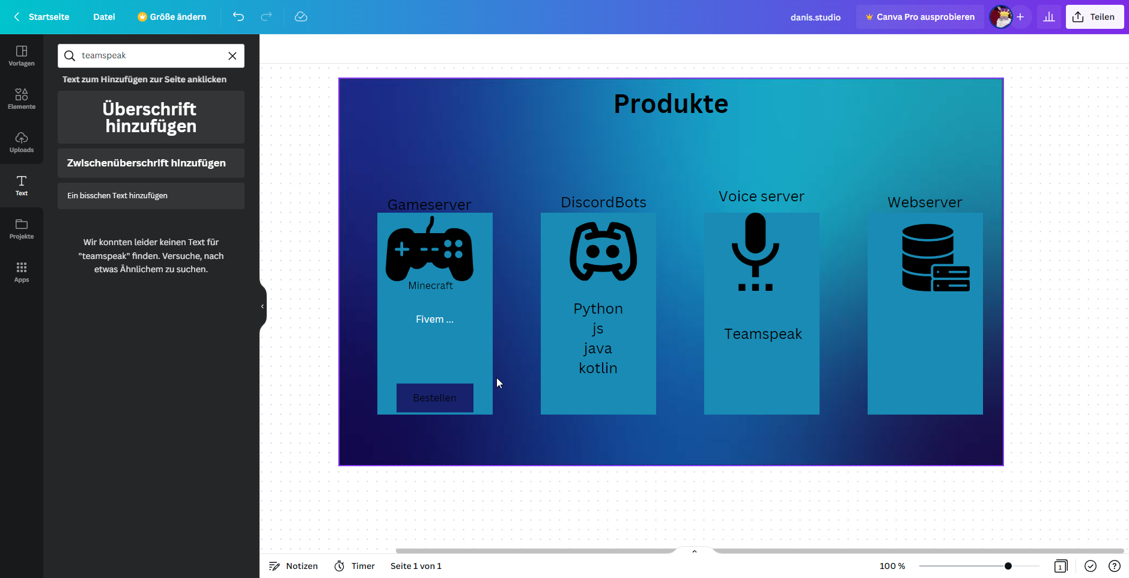Viewport: 1129px width, 578px height.
Task: Click the cloud save status icon
Action: pyautogui.click(x=301, y=17)
